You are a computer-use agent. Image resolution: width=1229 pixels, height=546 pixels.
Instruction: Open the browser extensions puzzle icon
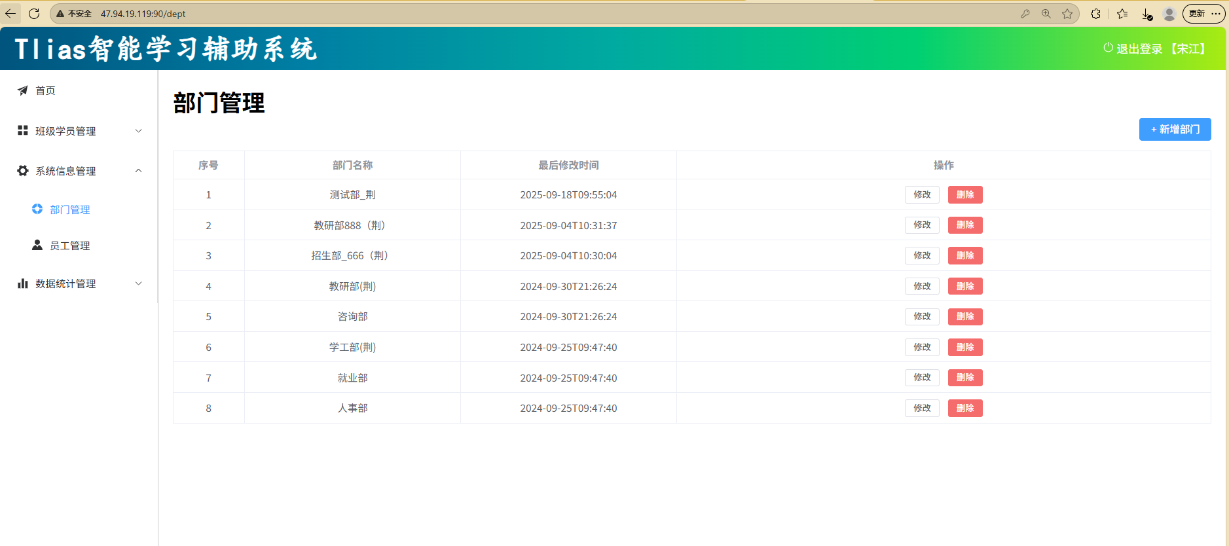(x=1095, y=14)
